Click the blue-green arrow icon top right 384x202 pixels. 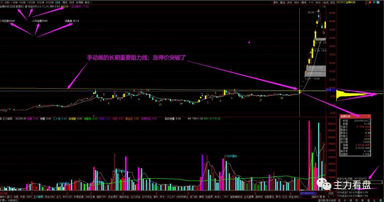[x=374, y=2]
